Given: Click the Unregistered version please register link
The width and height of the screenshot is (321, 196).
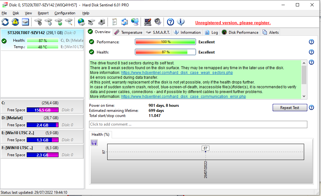Looking at the screenshot, I should coord(233,23).
